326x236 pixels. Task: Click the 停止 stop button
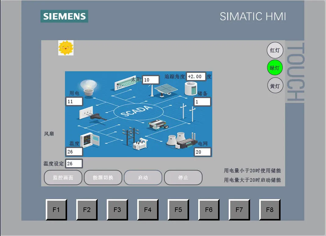tap(183, 178)
